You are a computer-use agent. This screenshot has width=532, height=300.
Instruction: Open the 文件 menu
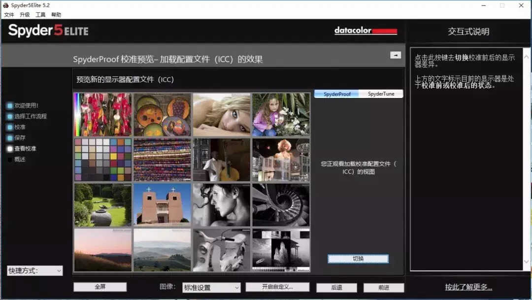[9, 15]
